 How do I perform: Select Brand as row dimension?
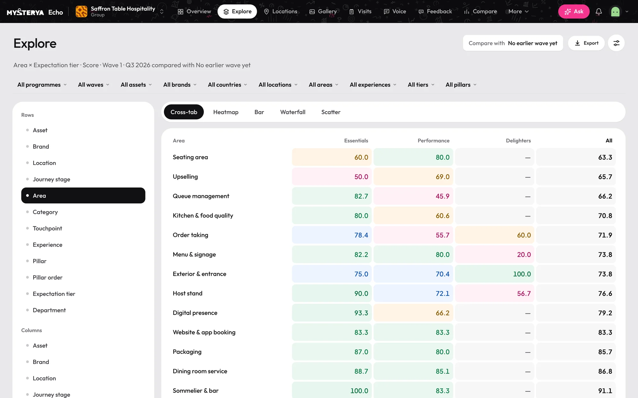pos(83,146)
